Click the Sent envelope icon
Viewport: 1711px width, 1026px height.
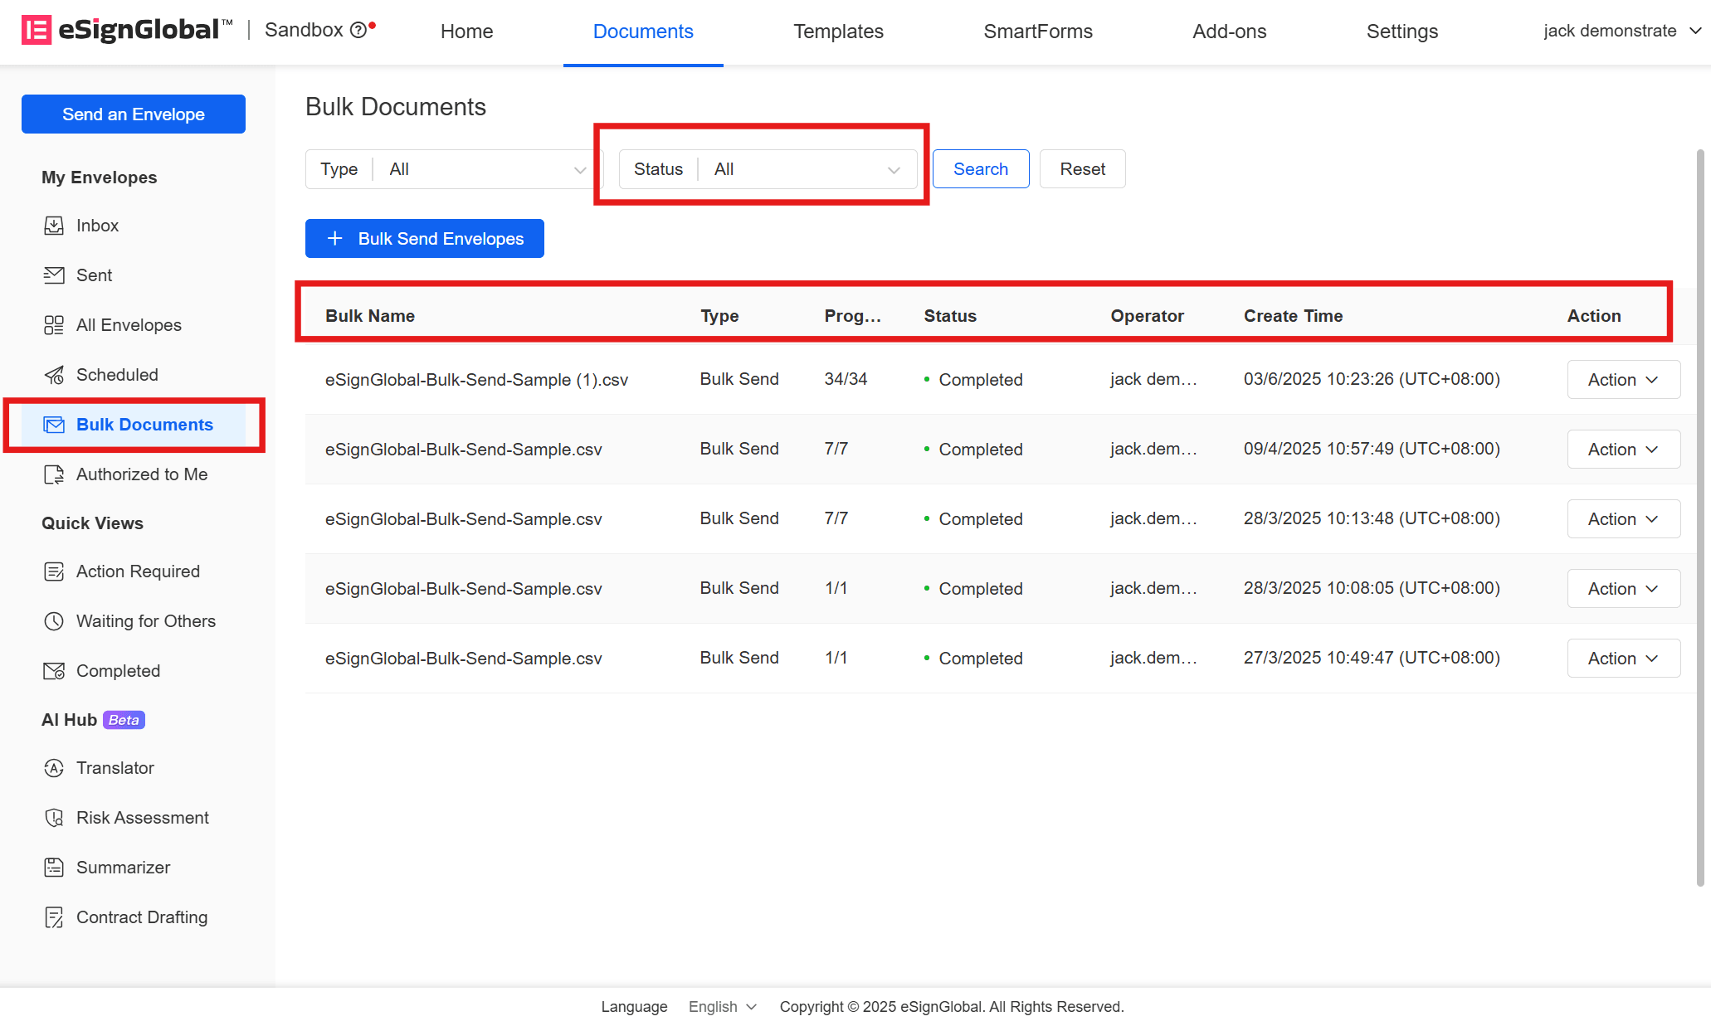(x=54, y=275)
